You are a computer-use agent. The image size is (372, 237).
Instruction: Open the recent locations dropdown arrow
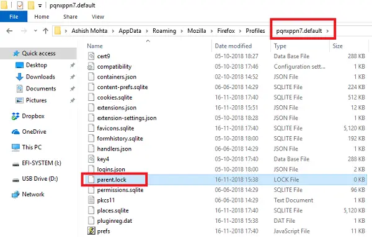(x=35, y=31)
